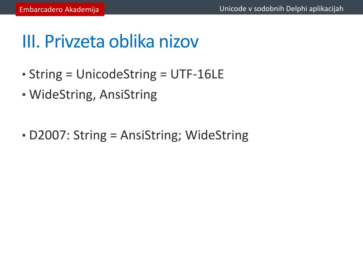The height and width of the screenshot is (272, 363).
Task: Click the UTF-16LE text
Action: point(197,74)
